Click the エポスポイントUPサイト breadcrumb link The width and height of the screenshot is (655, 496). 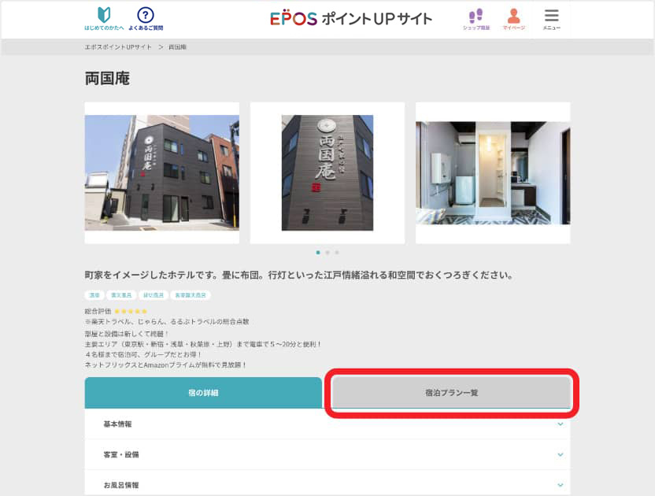click(118, 47)
